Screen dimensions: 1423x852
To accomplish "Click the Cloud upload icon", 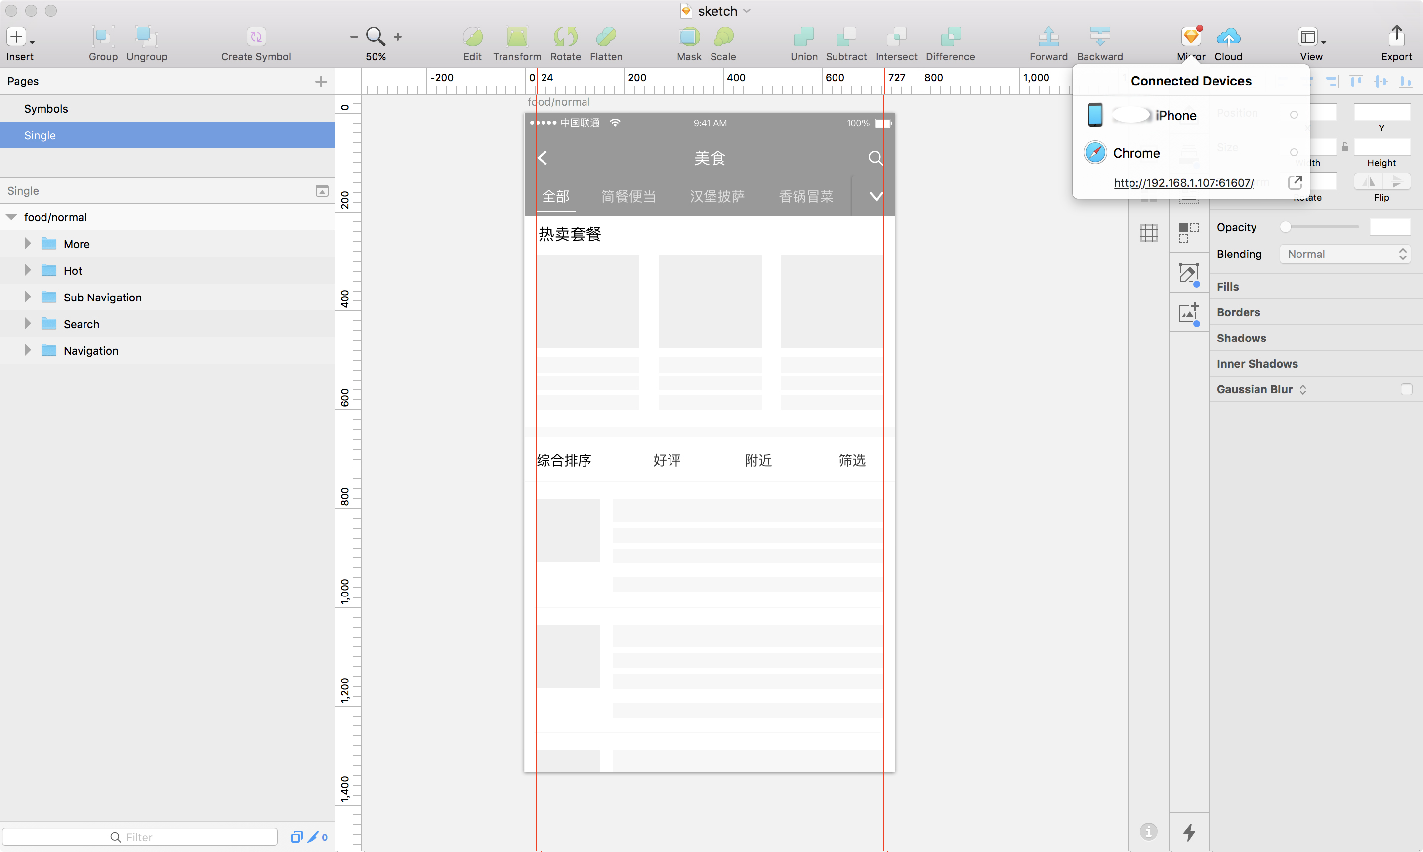I will pyautogui.click(x=1228, y=37).
